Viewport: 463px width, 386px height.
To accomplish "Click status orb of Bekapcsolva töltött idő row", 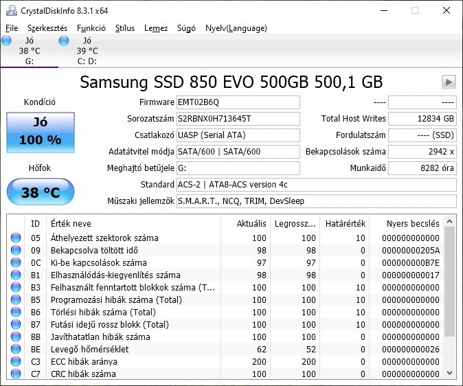I will 16,250.
